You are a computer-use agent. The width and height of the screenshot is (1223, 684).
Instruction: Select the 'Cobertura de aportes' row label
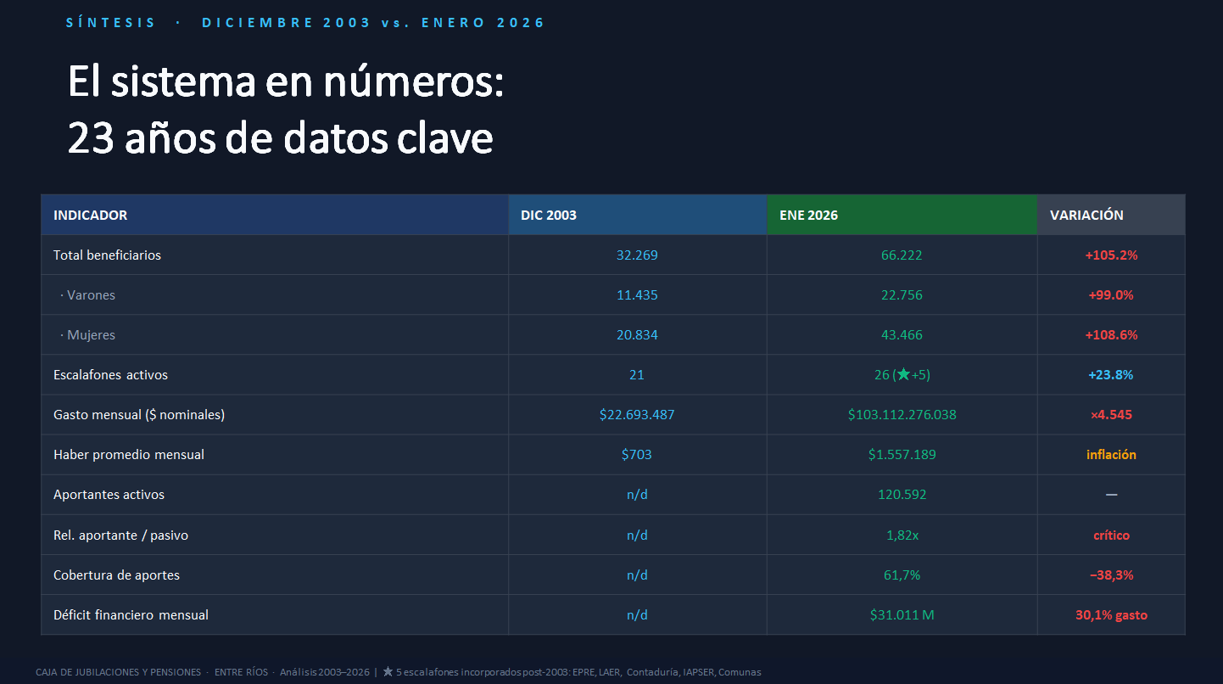pos(116,575)
